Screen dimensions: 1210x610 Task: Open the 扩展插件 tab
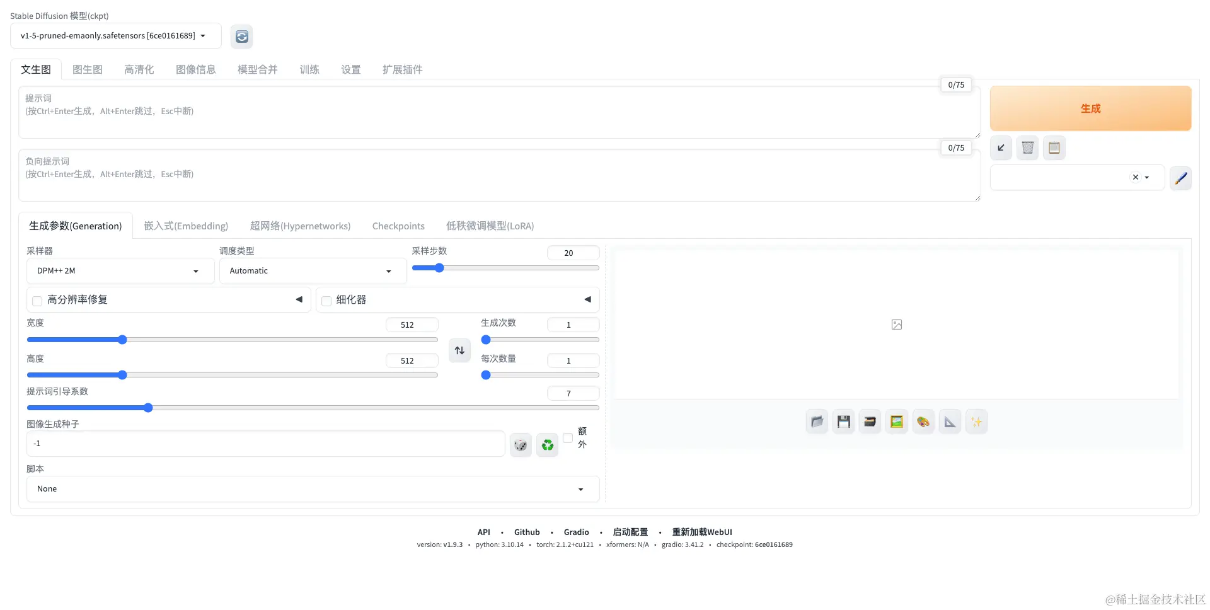(403, 69)
